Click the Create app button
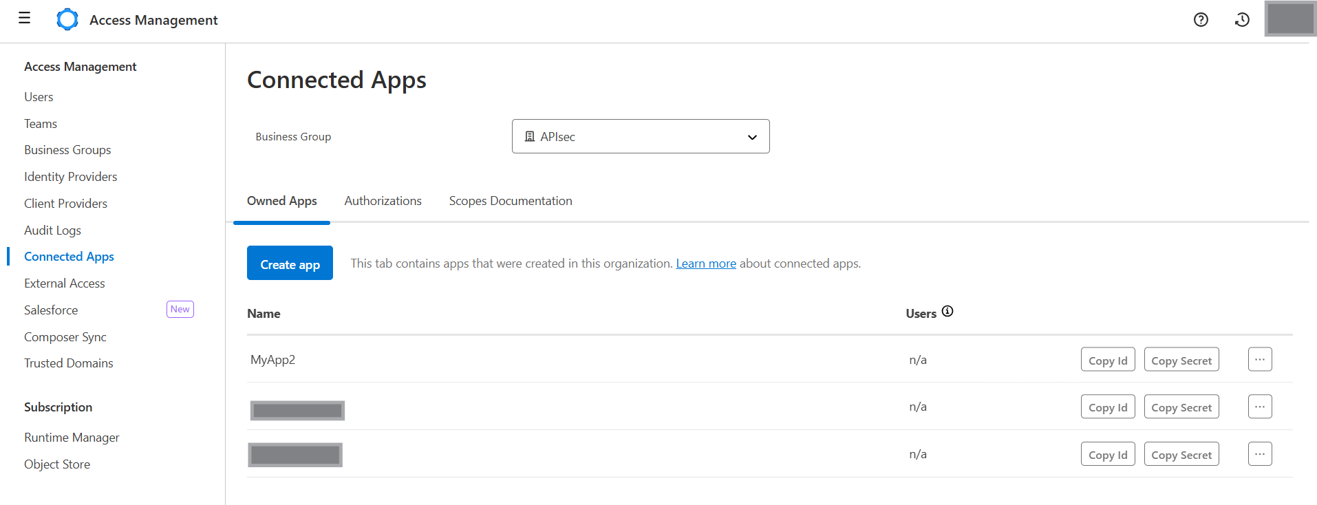This screenshot has height=505, width=1317. [x=290, y=264]
